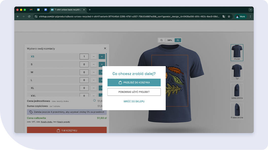Screen dimensions: 268x150
Task: Open the Work profile menu
Action: (241, 16)
